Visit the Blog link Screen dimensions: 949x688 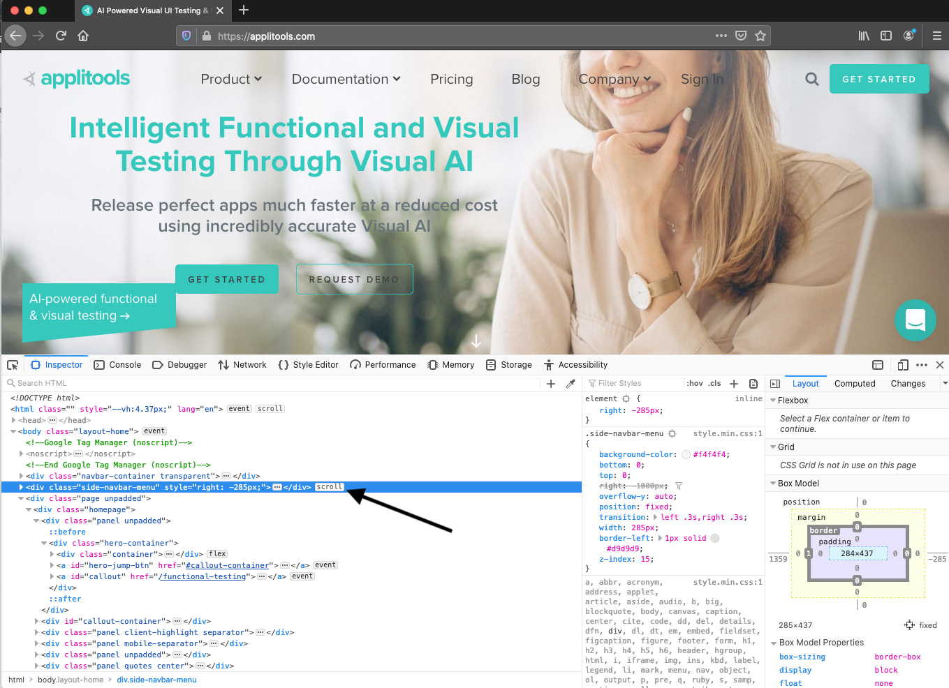(526, 79)
